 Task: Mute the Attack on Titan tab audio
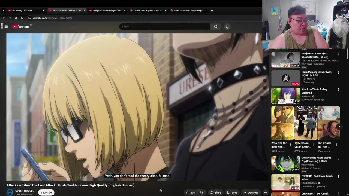pyautogui.click(x=80, y=11)
